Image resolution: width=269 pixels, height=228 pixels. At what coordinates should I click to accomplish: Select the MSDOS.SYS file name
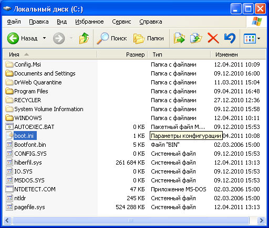[x=29, y=180]
